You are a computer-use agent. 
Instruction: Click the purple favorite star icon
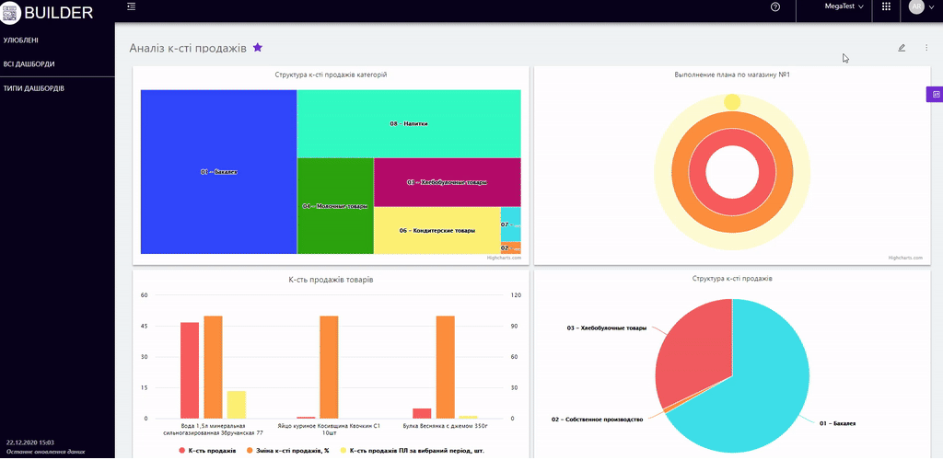click(x=258, y=47)
